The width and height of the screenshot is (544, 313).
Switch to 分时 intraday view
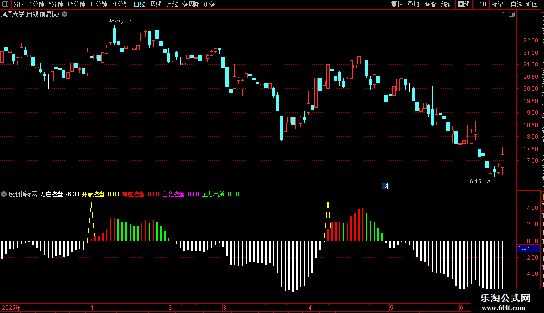coord(19,4)
